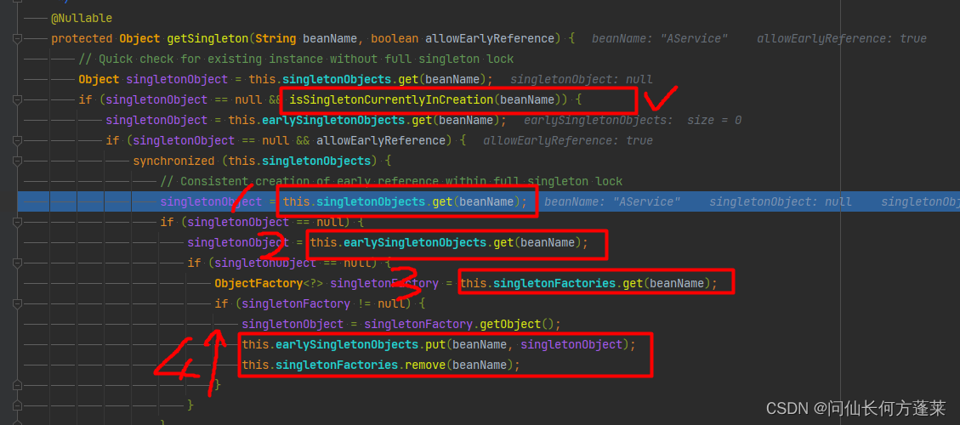Image resolution: width=960 pixels, height=425 pixels.
Task: Click the earlySingletonObjects.put statement
Action: 439,345
